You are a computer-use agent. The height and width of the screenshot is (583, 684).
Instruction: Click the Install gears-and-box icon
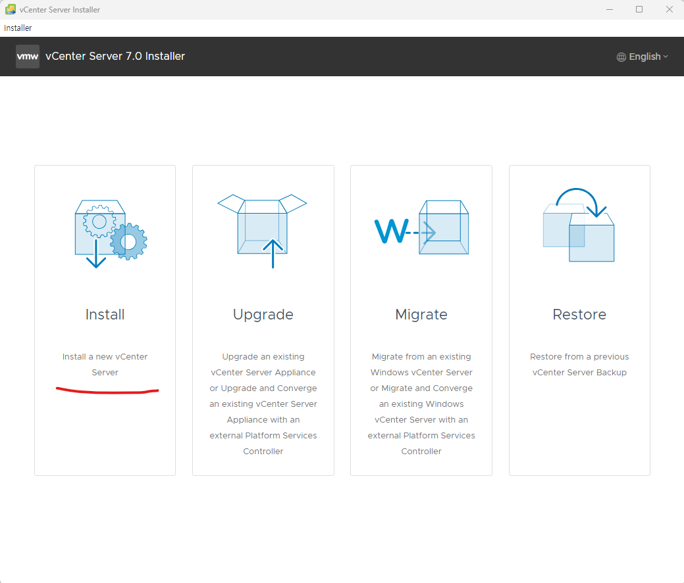111,234
